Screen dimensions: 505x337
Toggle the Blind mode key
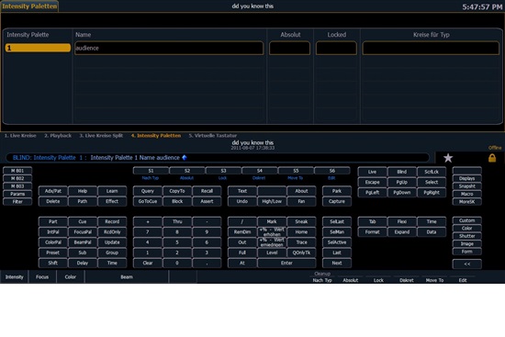(x=401, y=172)
